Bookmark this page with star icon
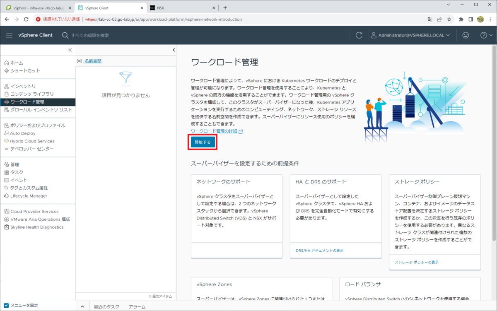The height and width of the screenshot is (311, 497). click(449, 19)
